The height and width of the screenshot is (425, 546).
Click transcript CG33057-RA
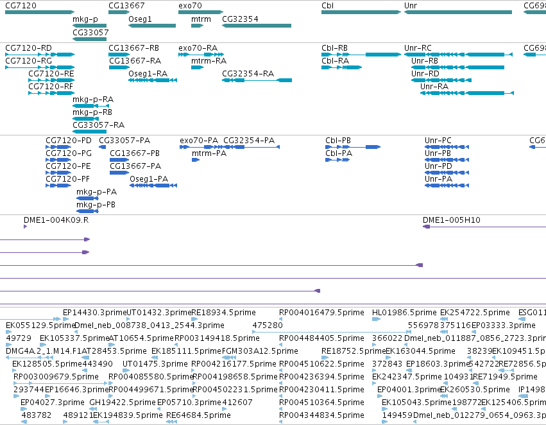[89, 132]
